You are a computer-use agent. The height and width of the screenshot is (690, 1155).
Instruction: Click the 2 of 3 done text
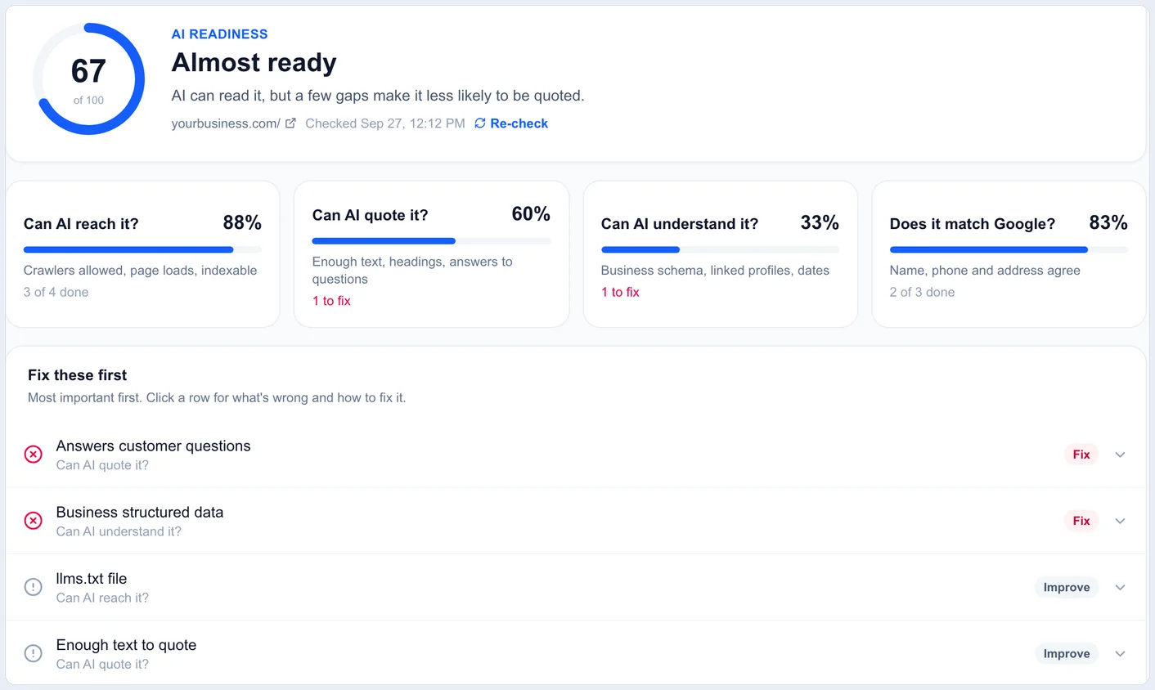pyautogui.click(x=922, y=292)
